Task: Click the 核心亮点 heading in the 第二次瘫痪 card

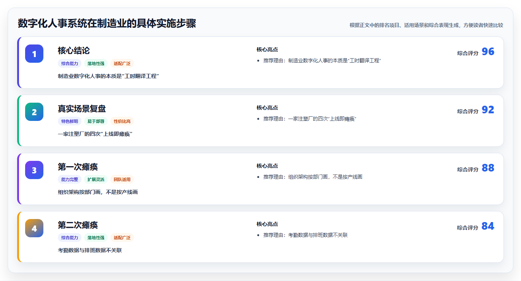Action: [267, 224]
